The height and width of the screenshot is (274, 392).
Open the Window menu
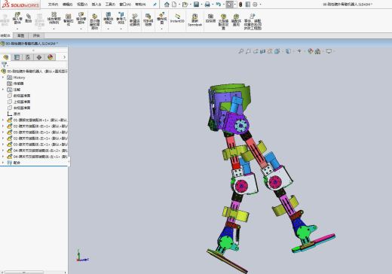tap(125, 5)
